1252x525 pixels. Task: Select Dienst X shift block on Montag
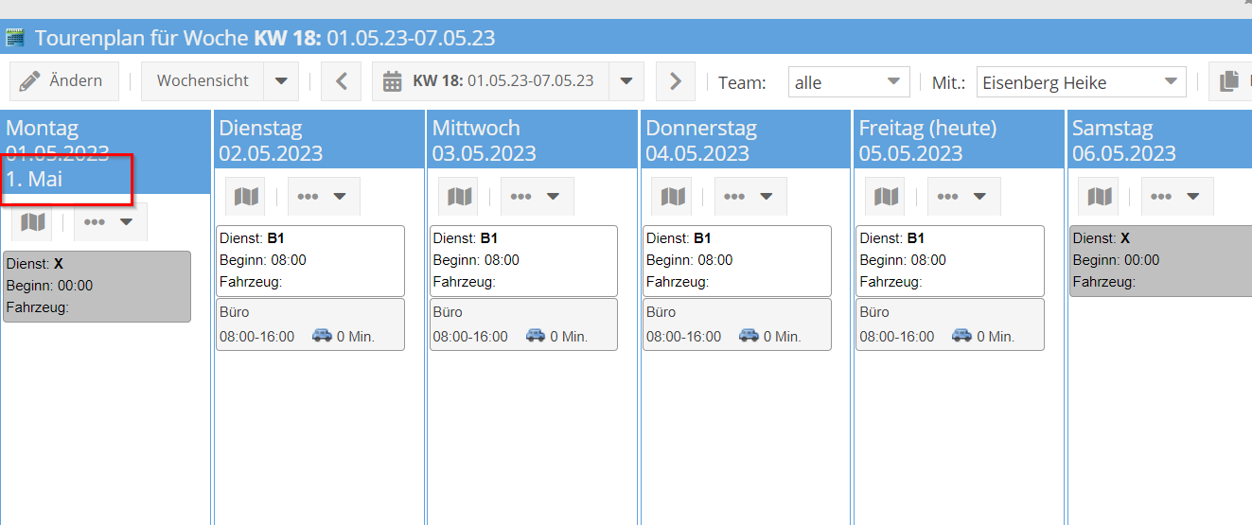coord(97,286)
